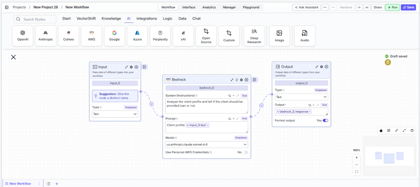
Task: Add a Custom model node
Action: (x=229, y=36)
